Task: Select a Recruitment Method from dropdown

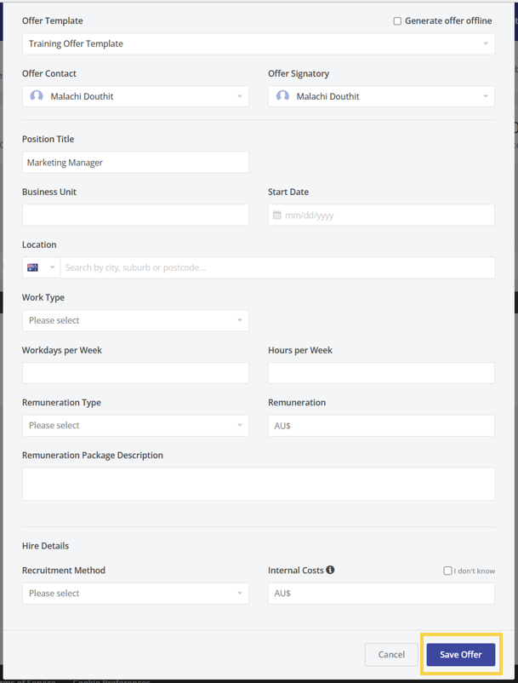Action: (135, 593)
